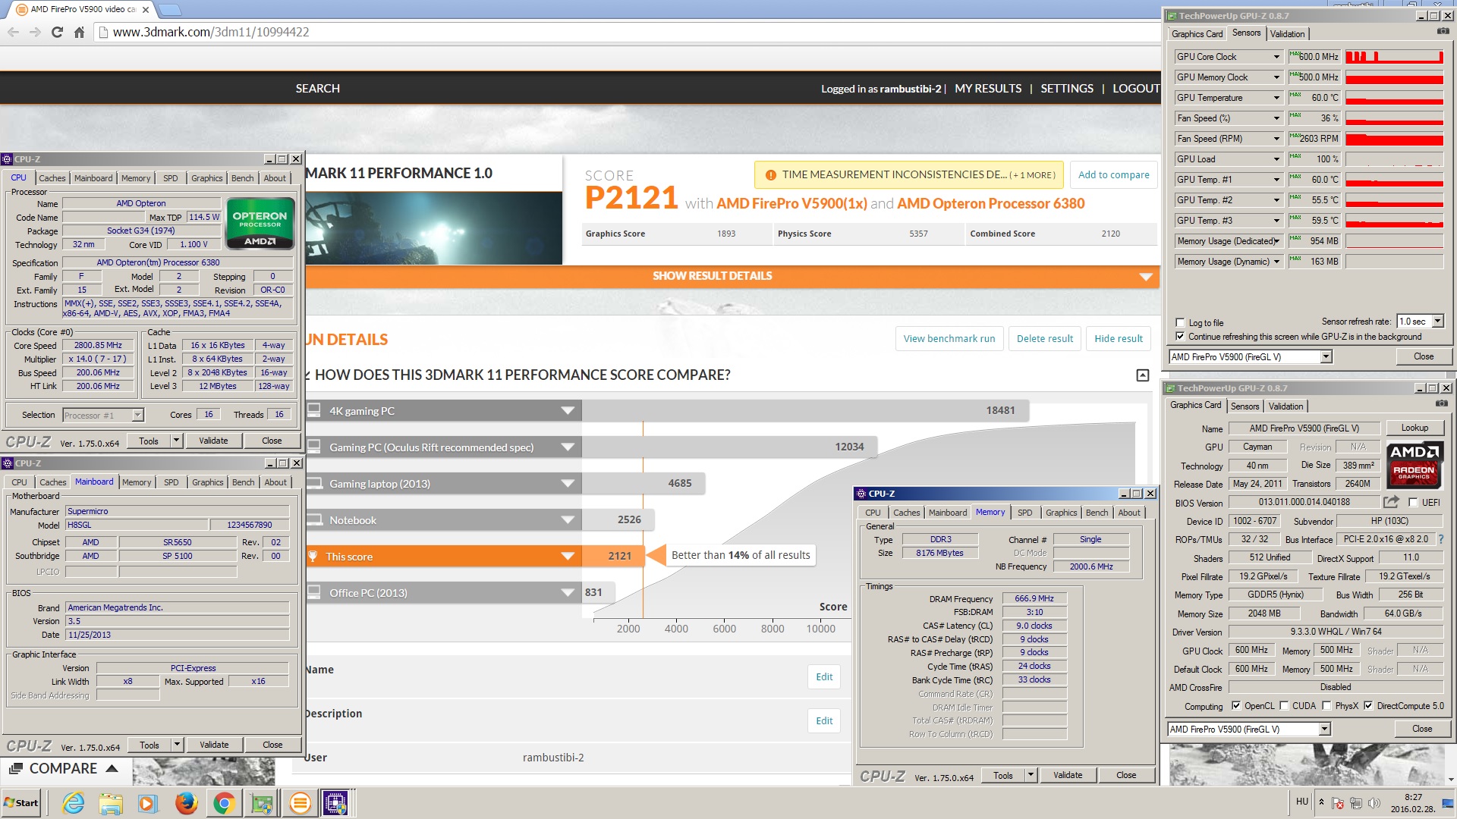Screen dimensions: 1457x819
Task: Click the Lookup button in GPU-Z
Action: coord(1415,428)
